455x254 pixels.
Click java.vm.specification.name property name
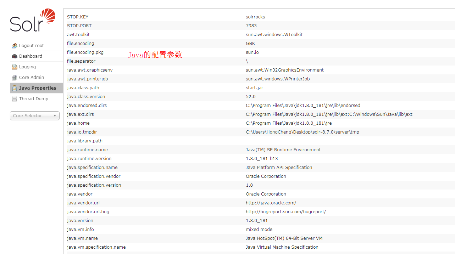[x=96, y=247]
